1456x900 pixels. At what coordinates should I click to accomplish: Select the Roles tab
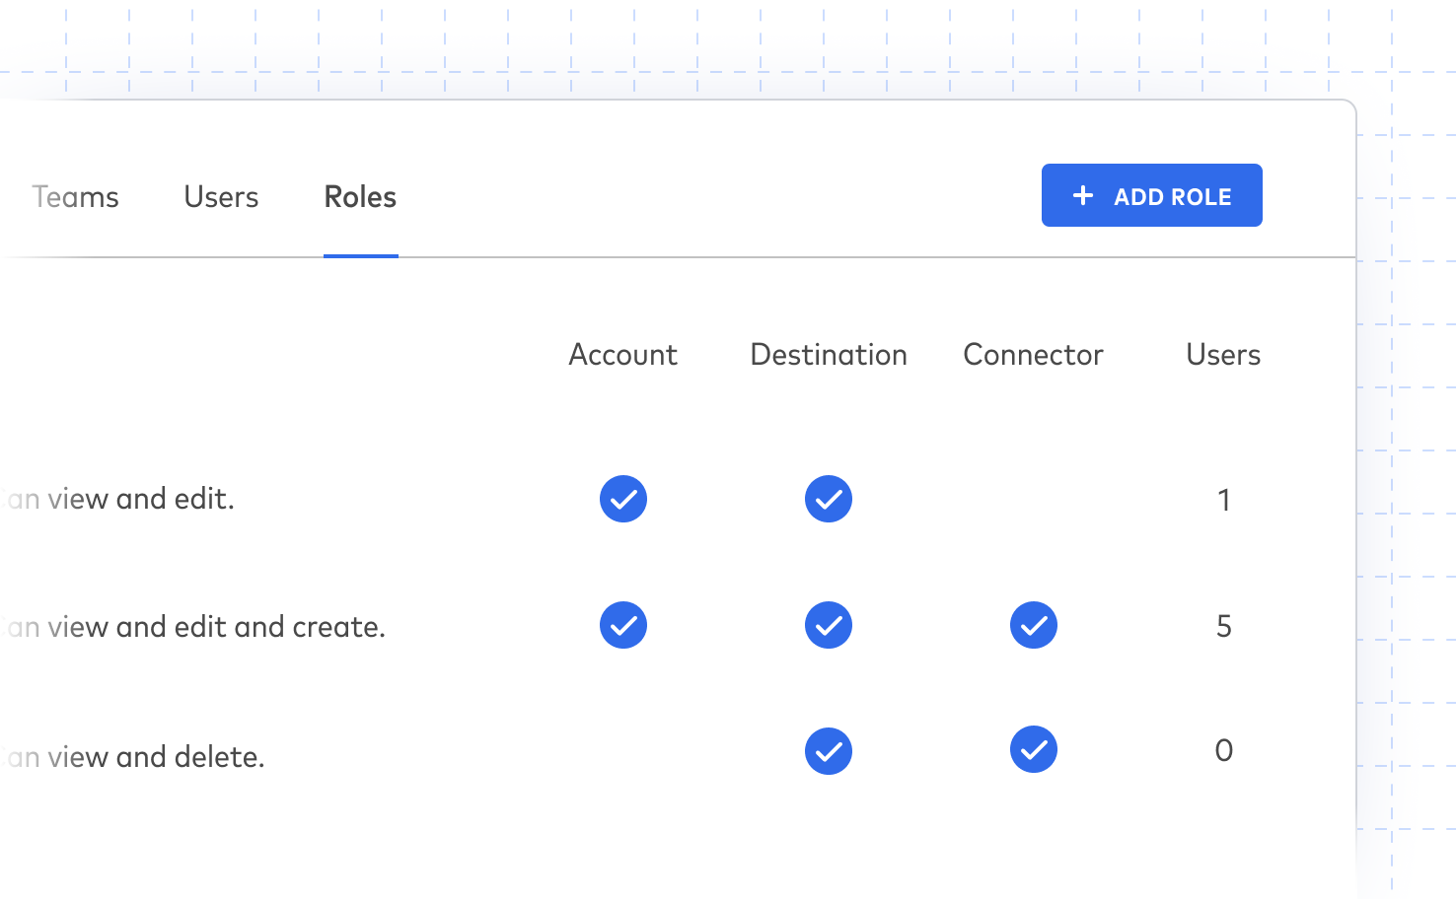[x=360, y=197]
